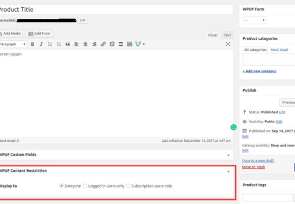Toggle italic formatting in editor toolbar
This screenshot has width=295, height=204.
tap(41, 44)
